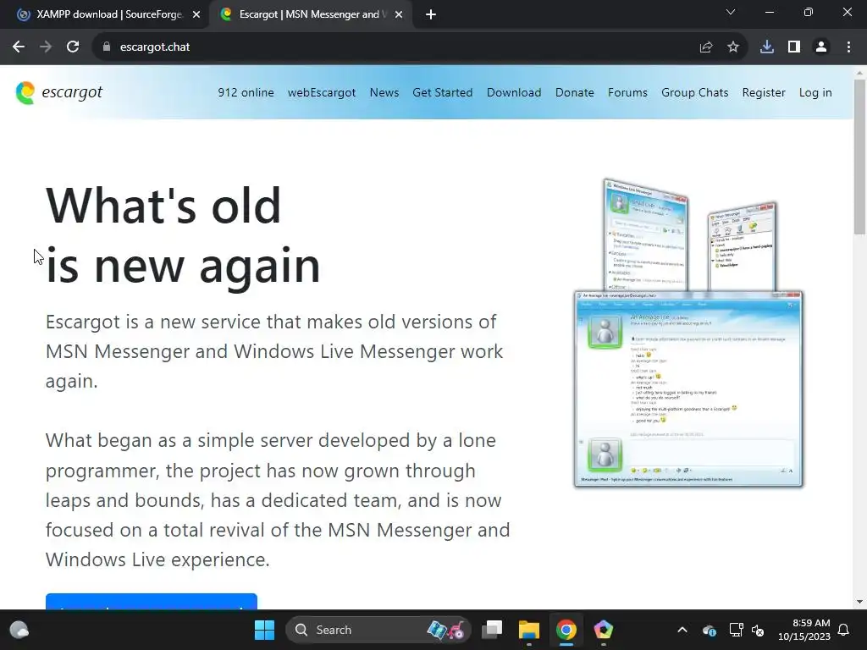
Task: Click the scrollbar down arrow
Action: 859,602
